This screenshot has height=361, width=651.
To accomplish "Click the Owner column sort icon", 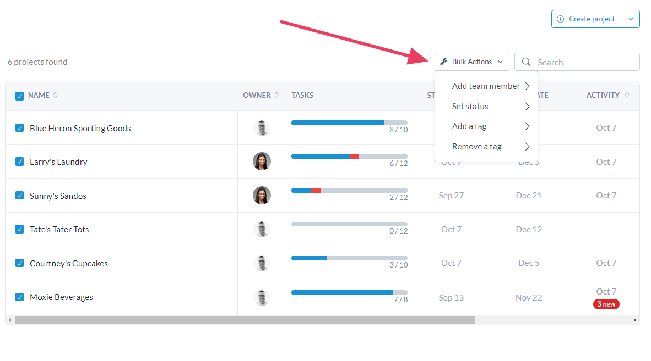I will point(277,95).
